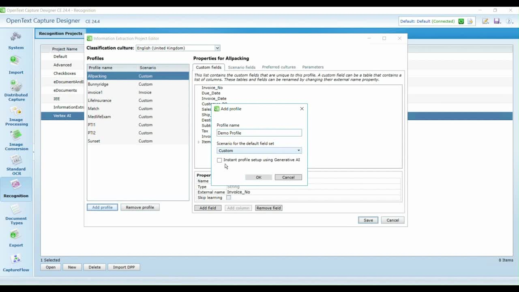Select the MedlifeExam profile row
The width and height of the screenshot is (519, 292).
(138, 117)
